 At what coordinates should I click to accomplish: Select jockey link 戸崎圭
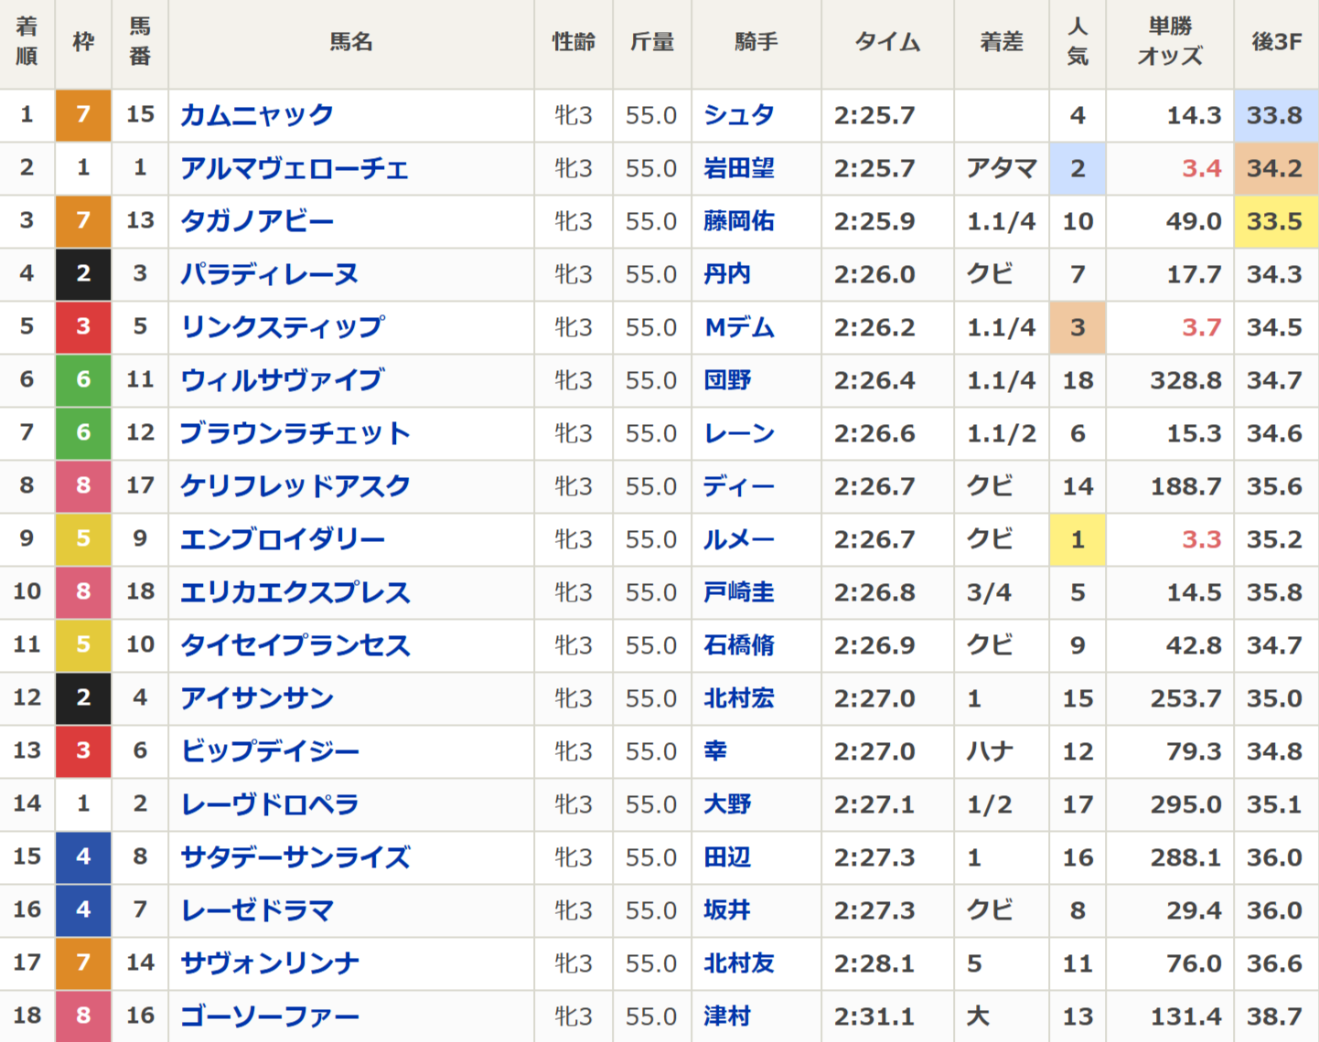click(x=738, y=592)
